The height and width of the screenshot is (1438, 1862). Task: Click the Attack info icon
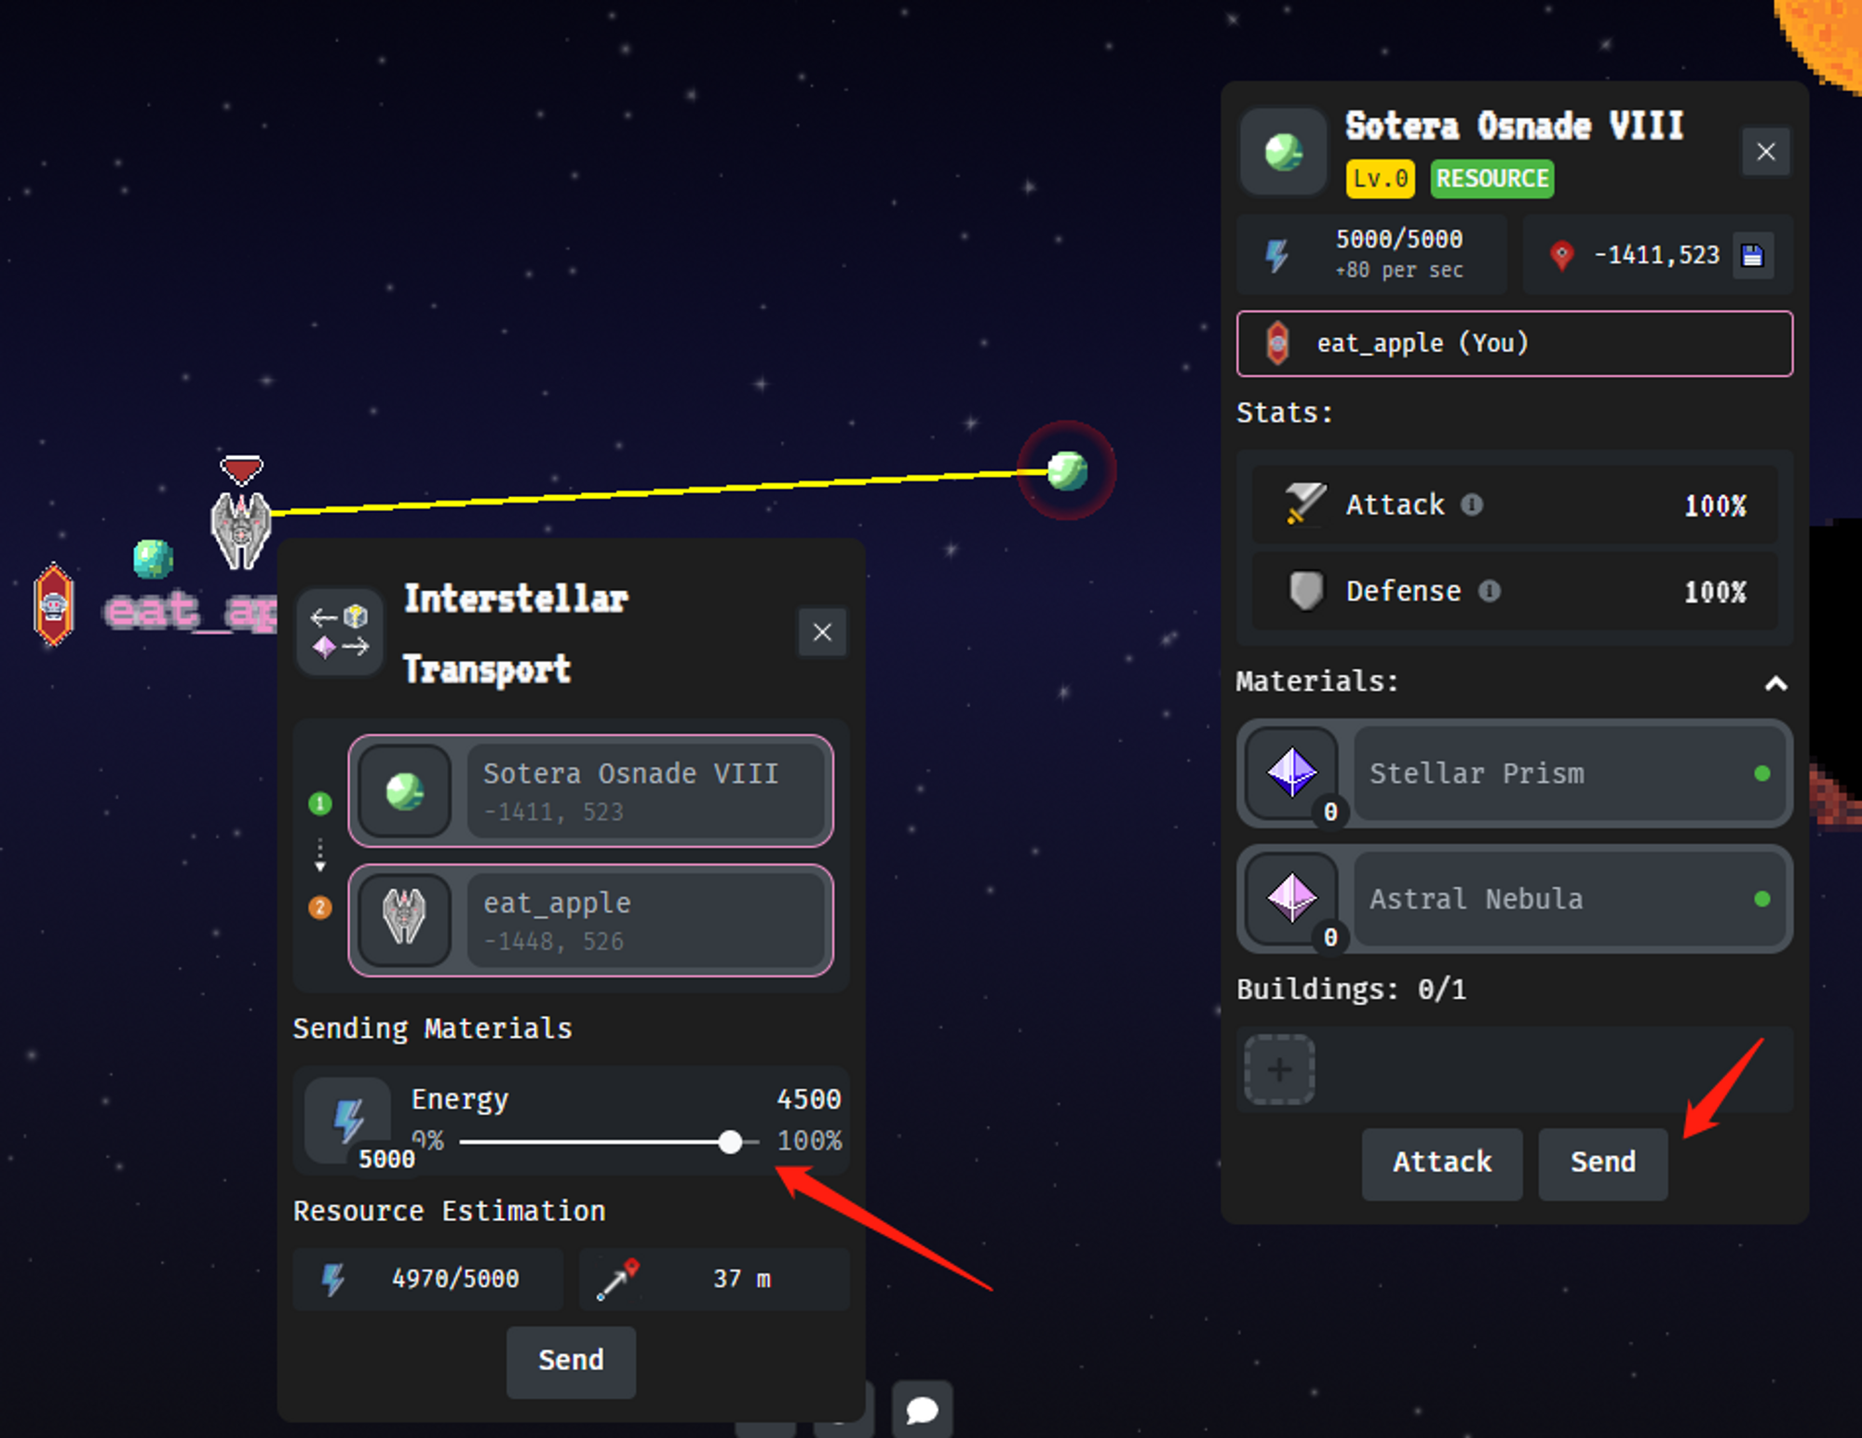pos(1472,504)
